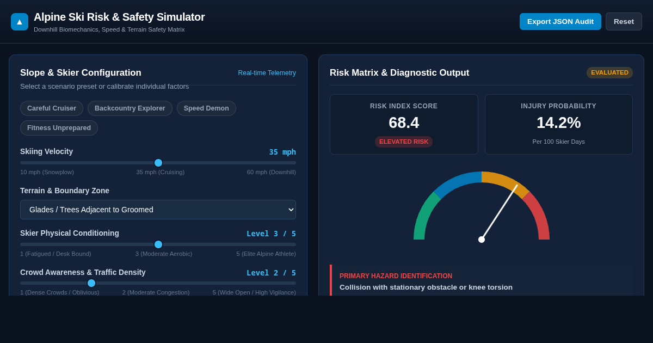Export the JSON audit report
Viewport: 653px width, 343px height.
(x=560, y=22)
